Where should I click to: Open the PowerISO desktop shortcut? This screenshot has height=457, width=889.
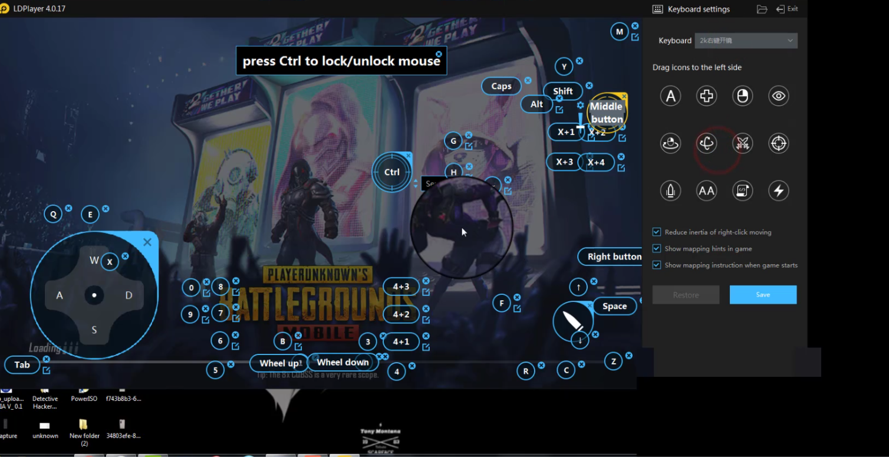point(84,394)
